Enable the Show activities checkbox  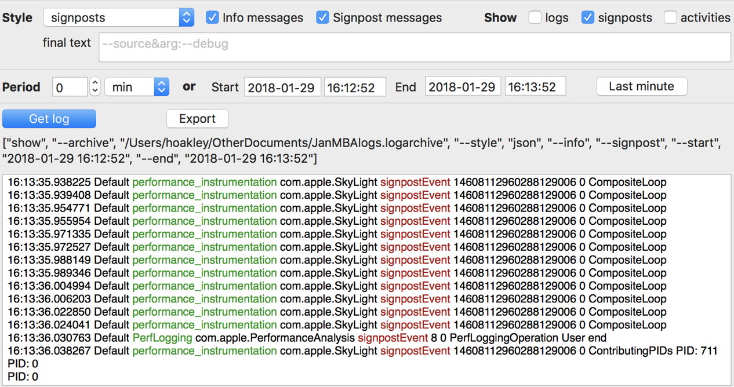click(670, 17)
